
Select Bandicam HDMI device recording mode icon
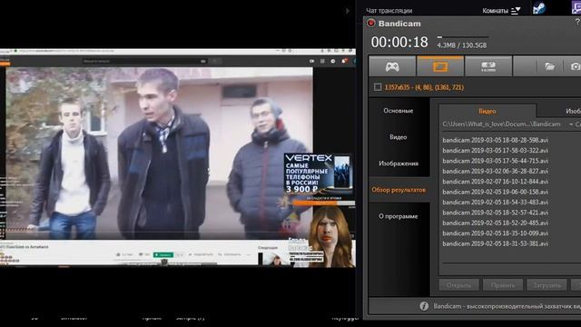coord(488,66)
